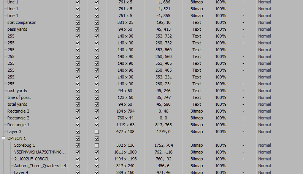The image size is (303, 174).
Task: Select the 211002UF_008GCL layer
Action: [33, 159]
